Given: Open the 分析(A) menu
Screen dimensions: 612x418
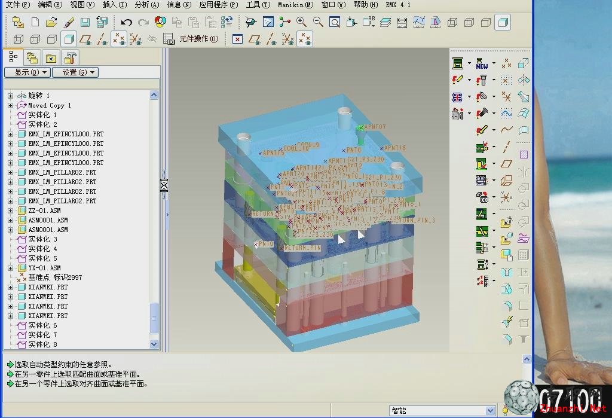Looking at the screenshot, I should pyautogui.click(x=147, y=5).
